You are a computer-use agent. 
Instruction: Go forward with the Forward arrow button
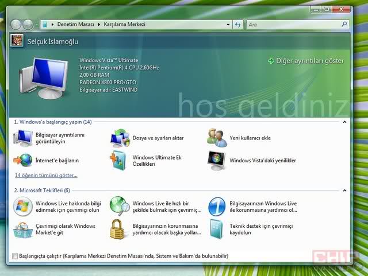click(x=28, y=24)
